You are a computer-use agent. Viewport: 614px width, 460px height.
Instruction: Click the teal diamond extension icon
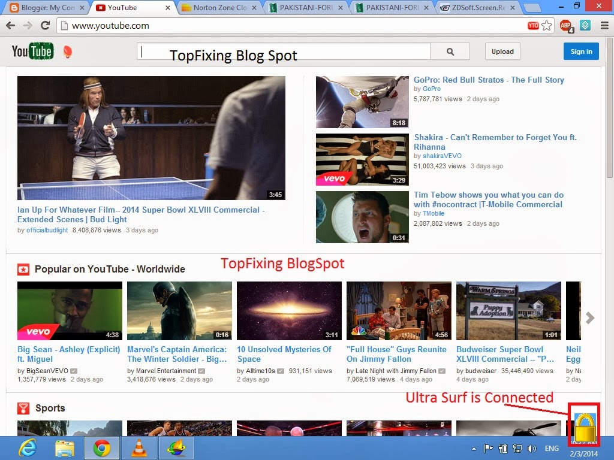click(585, 25)
